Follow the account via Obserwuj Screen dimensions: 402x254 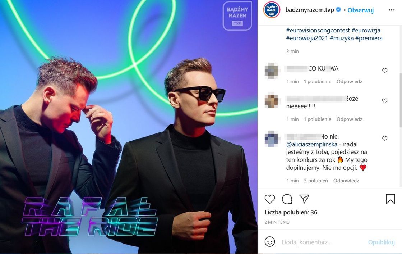pos(360,10)
